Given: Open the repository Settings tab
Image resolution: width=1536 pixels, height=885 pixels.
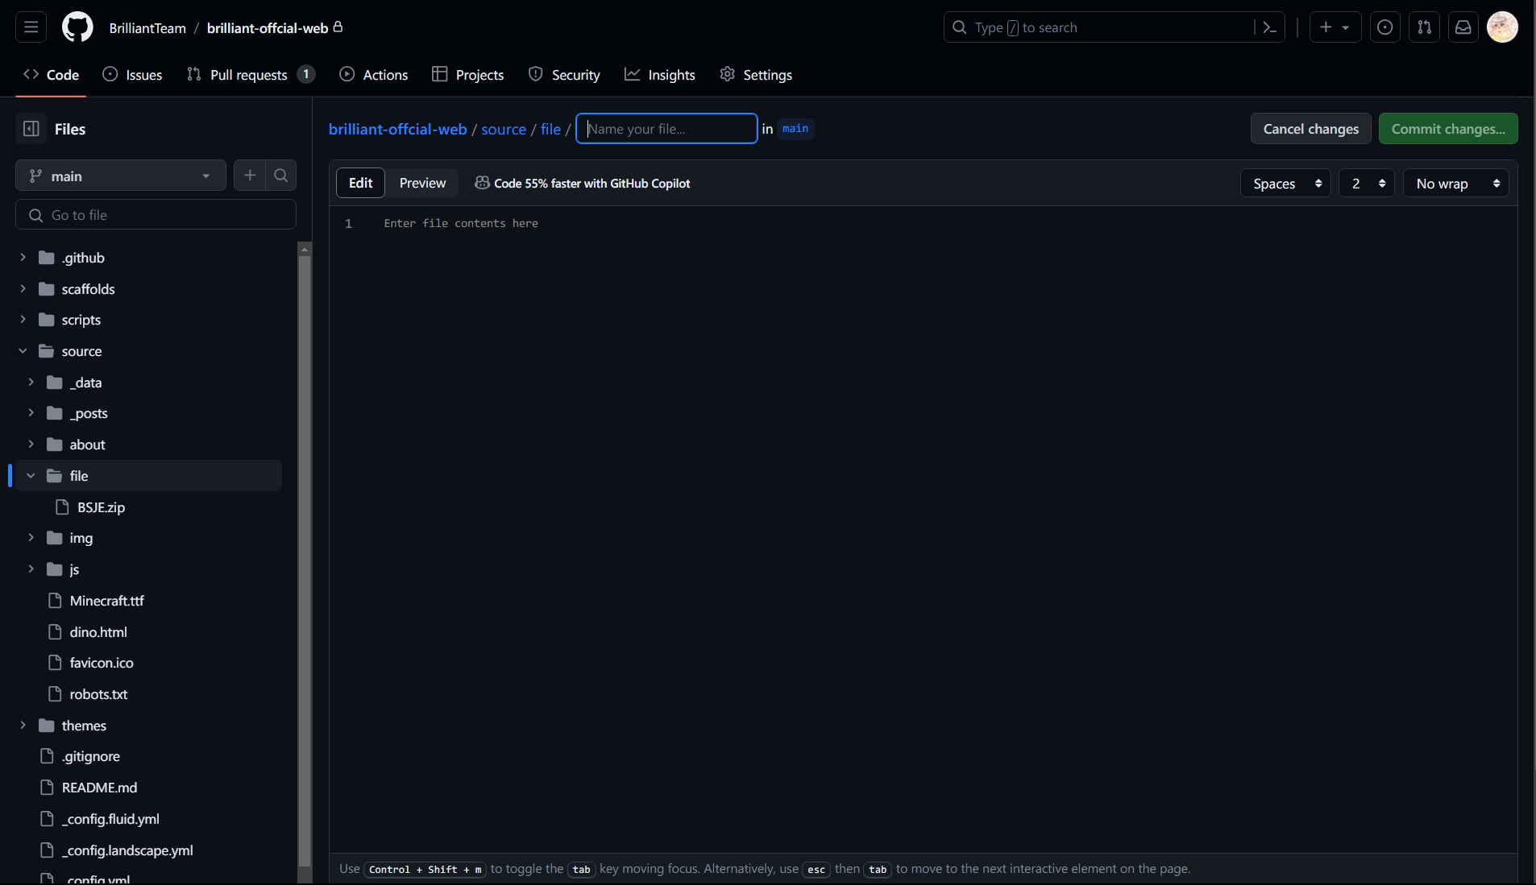Looking at the screenshot, I should click(756, 75).
